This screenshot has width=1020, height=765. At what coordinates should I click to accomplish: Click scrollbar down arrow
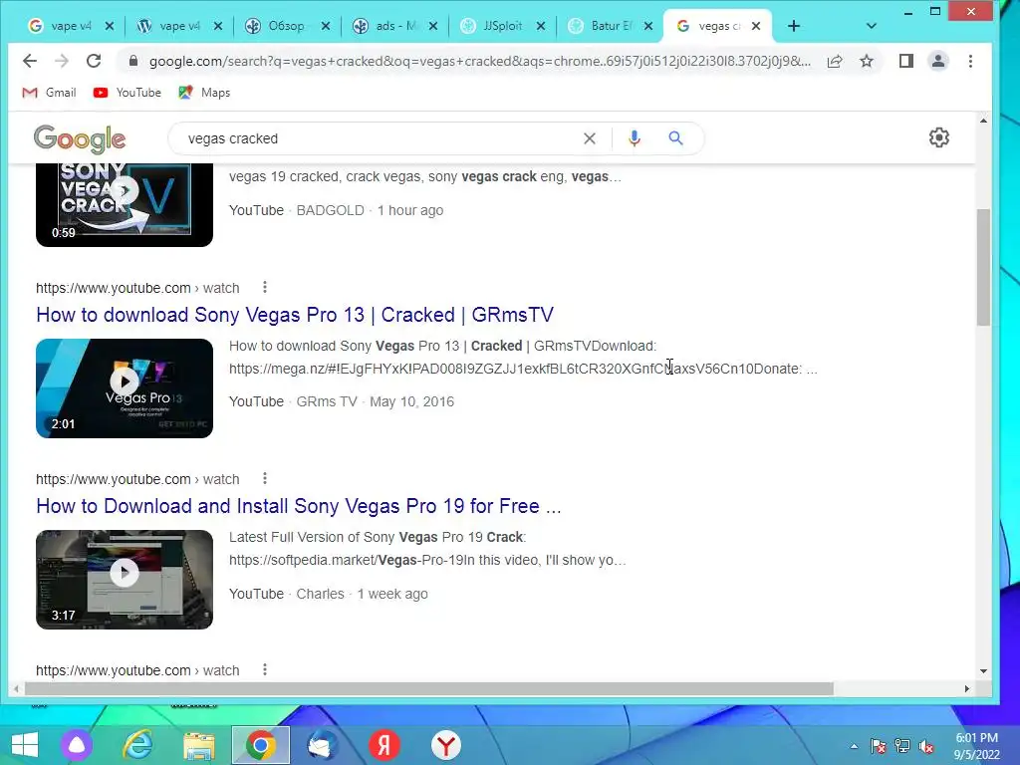click(x=983, y=670)
